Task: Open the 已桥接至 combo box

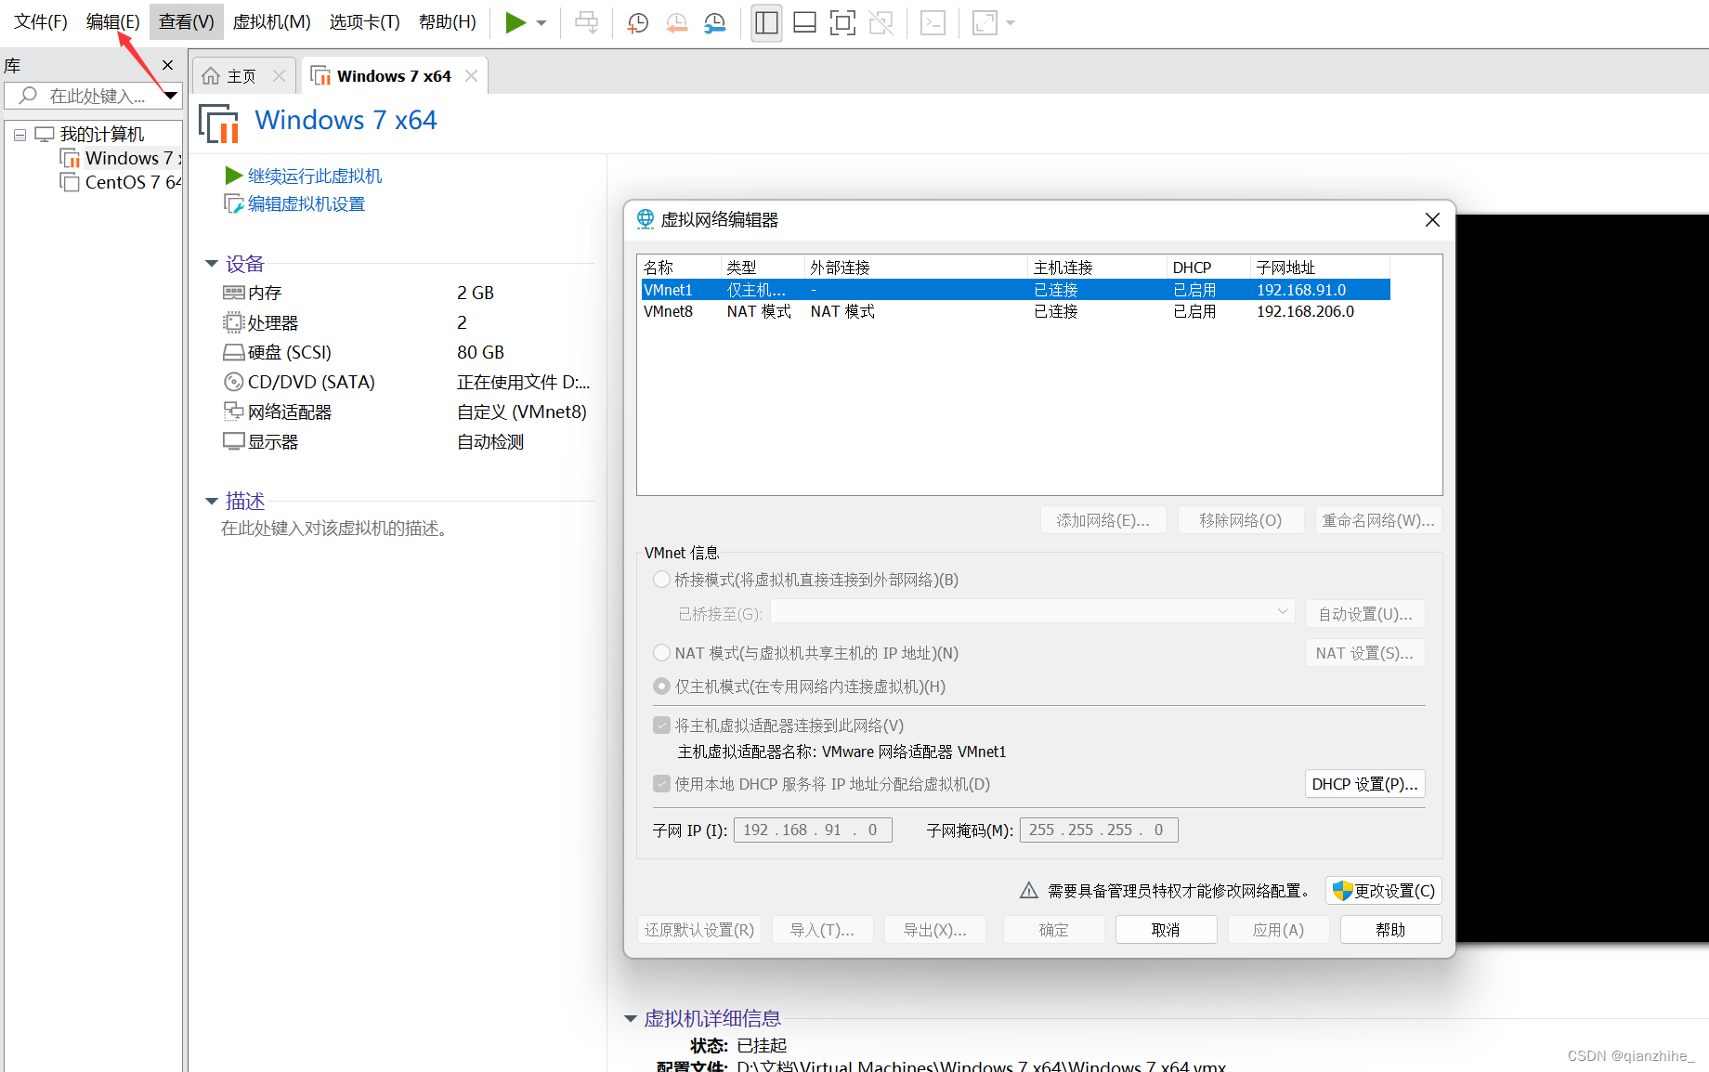Action: coord(1032,611)
